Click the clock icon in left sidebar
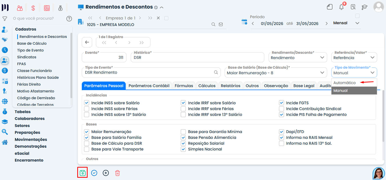Screen dimensions: 386x180 coord(5,50)
